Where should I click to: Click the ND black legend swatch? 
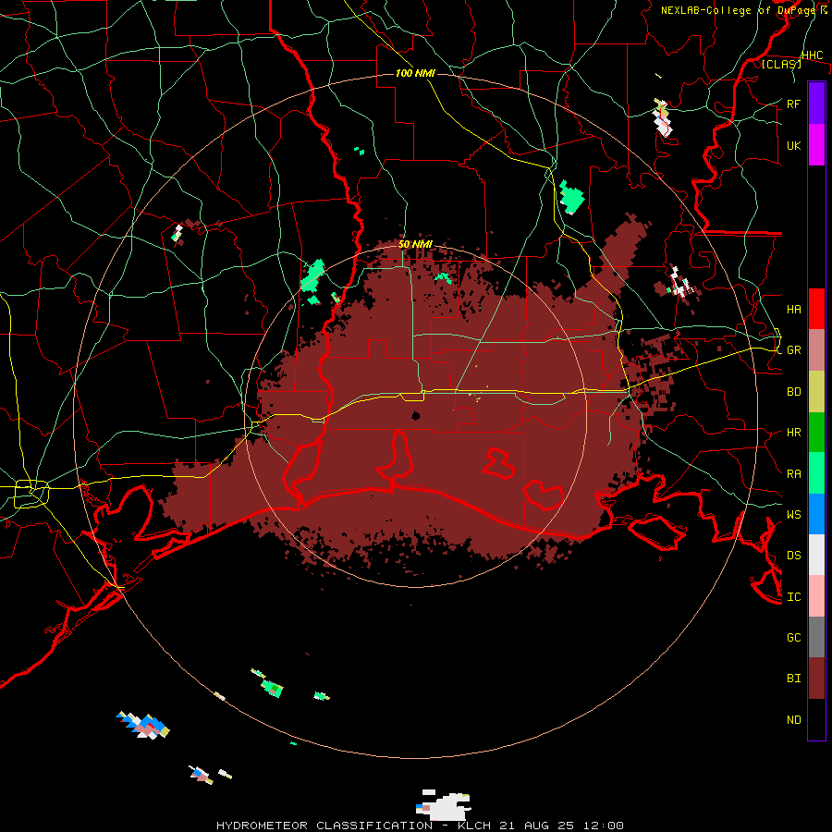(816, 719)
